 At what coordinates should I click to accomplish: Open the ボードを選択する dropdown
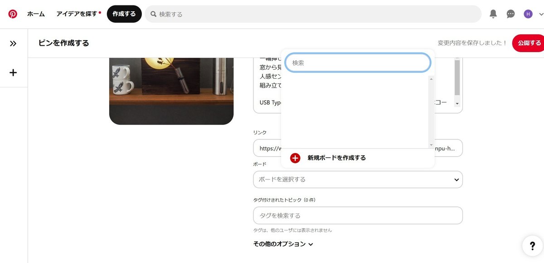(358, 179)
